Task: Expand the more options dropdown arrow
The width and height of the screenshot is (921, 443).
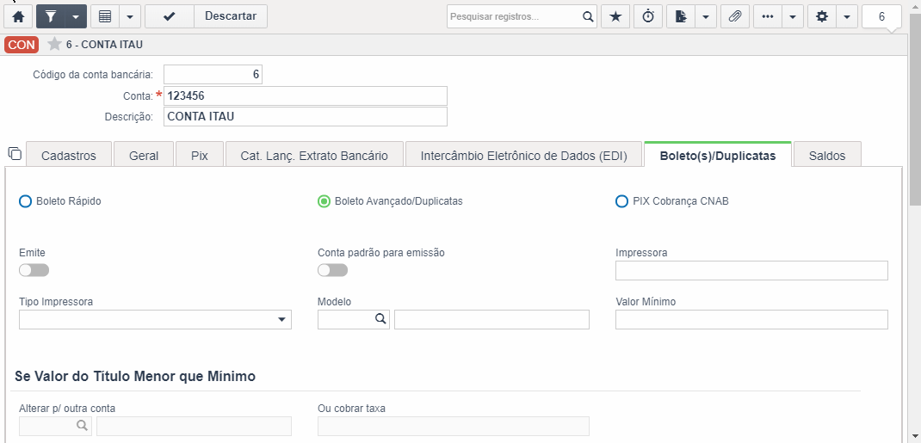Action: pos(793,16)
